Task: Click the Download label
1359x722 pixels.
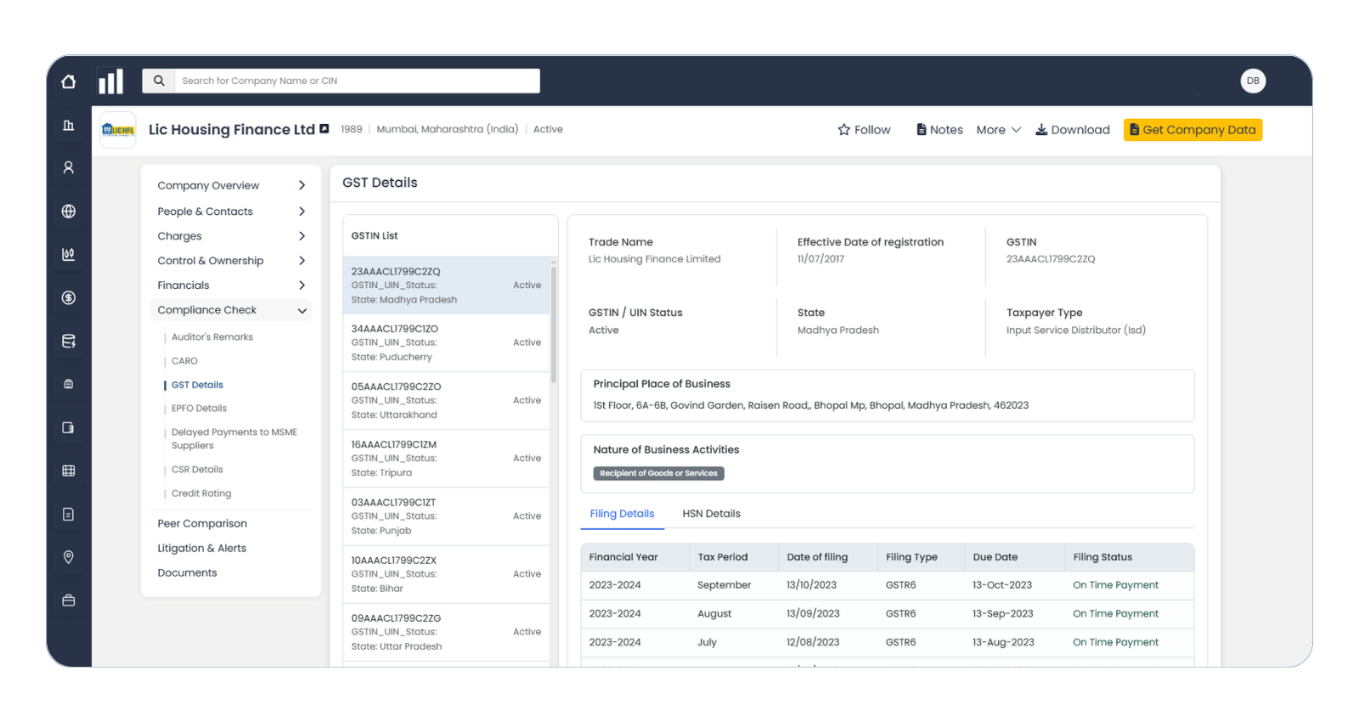Action: point(1080,130)
